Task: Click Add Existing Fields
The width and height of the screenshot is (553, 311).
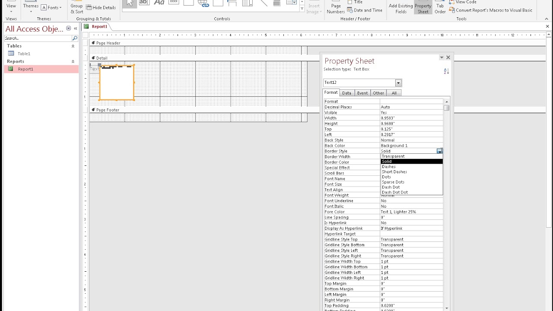Action: pyautogui.click(x=400, y=7)
